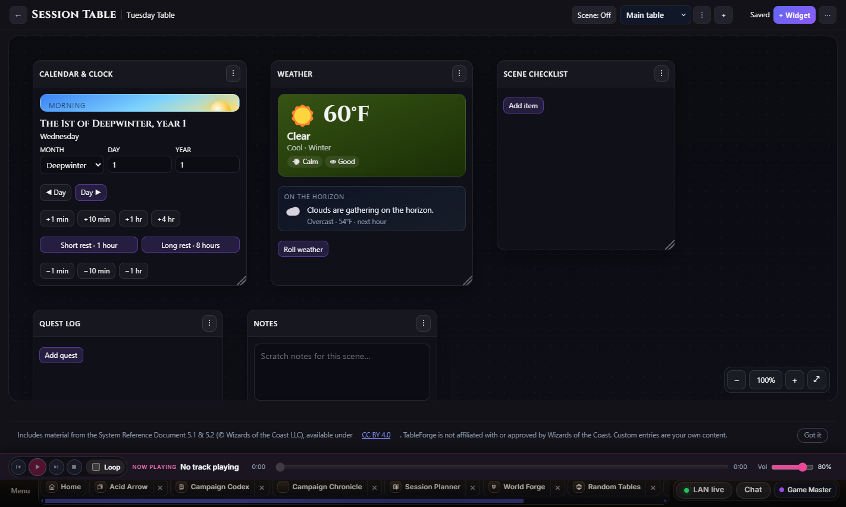Viewport: 846px width, 507px height.
Task: Open the Scene Checklist widget options menu
Action: (662, 74)
